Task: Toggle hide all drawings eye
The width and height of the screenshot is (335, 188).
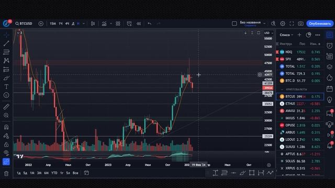Action: coord(6,152)
